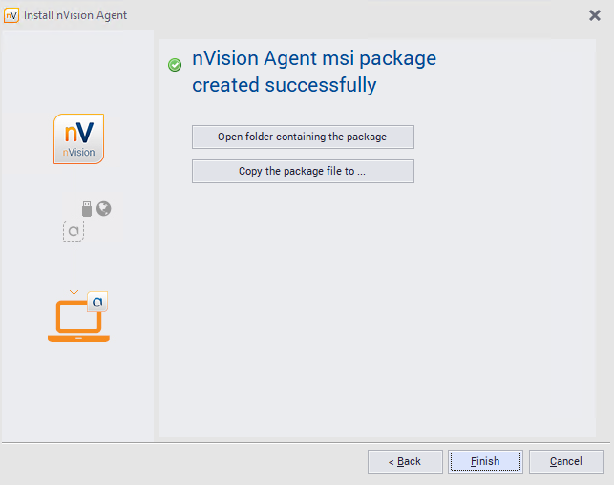Cancel the installation wizard
The width and height of the screenshot is (614, 485).
(566, 461)
